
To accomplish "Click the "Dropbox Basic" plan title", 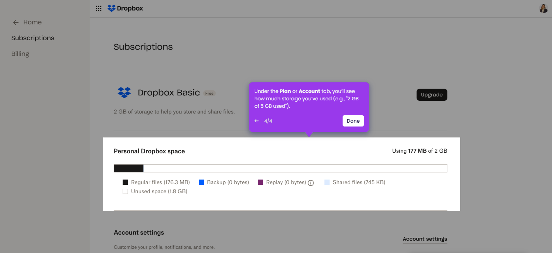I will (x=169, y=93).
